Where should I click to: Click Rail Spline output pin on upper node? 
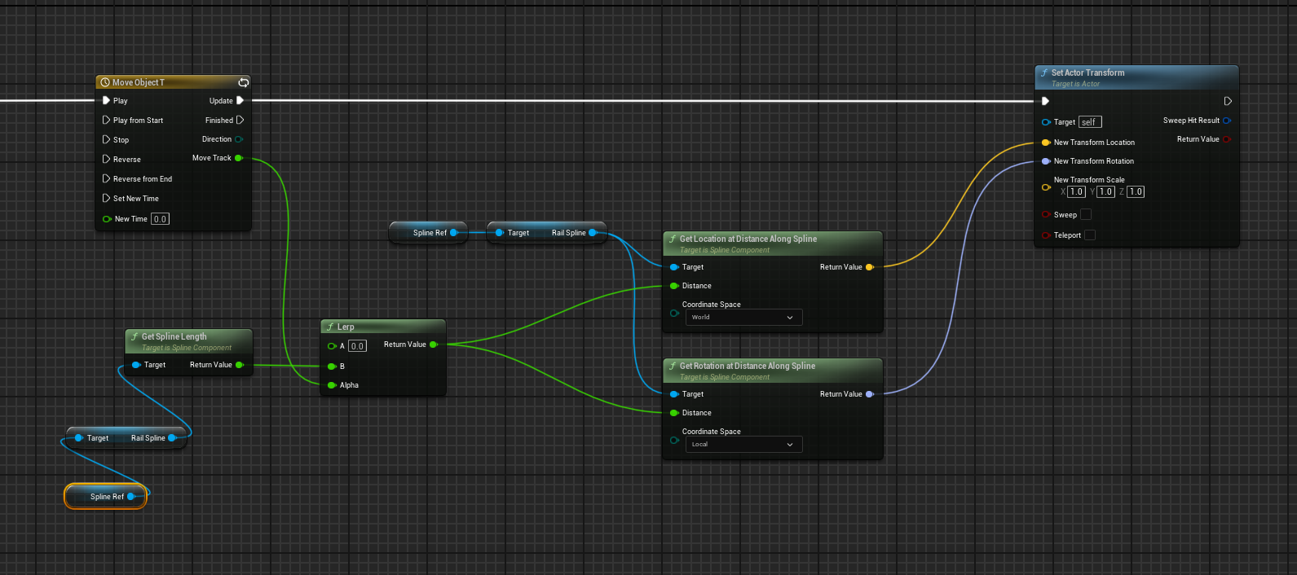click(x=593, y=233)
